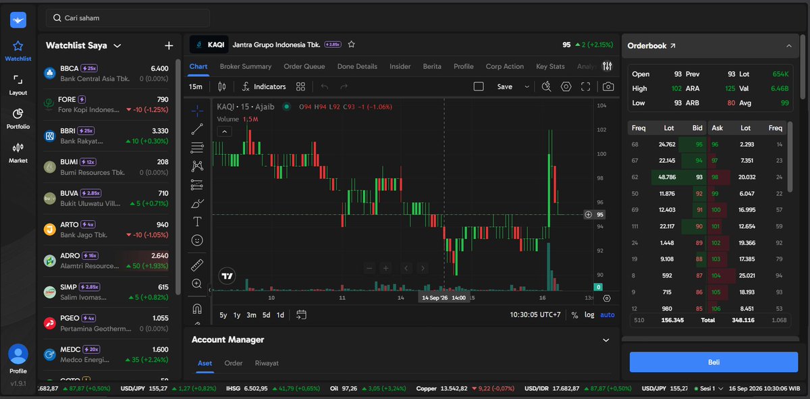The image size is (810, 399).
Task: Open the indicator templates grid icon
Action: coord(301,86)
